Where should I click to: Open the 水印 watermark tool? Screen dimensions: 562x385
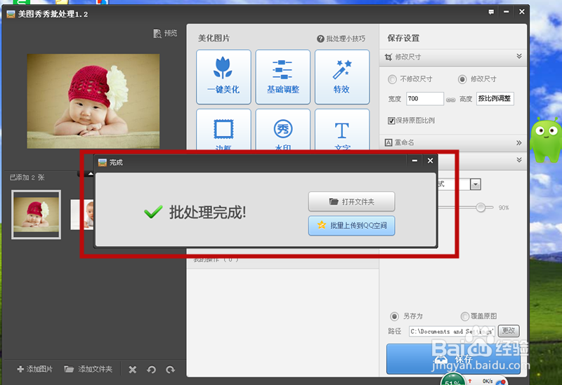click(x=283, y=130)
